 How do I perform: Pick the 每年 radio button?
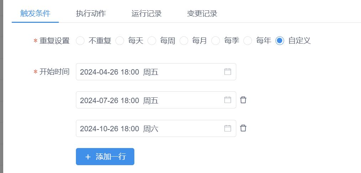248,41
